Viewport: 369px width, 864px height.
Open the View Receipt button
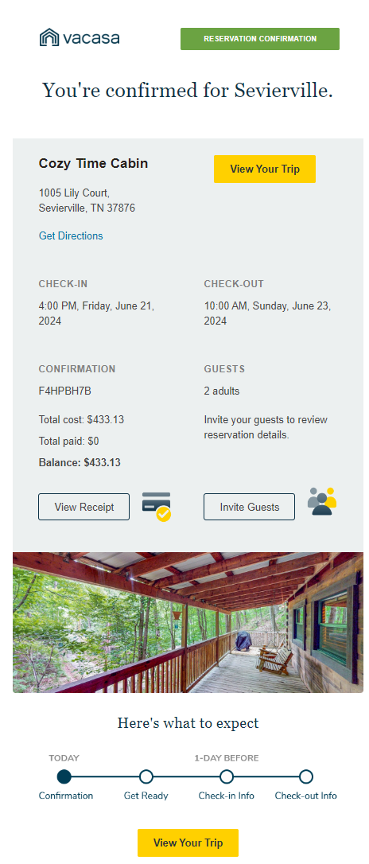84,507
